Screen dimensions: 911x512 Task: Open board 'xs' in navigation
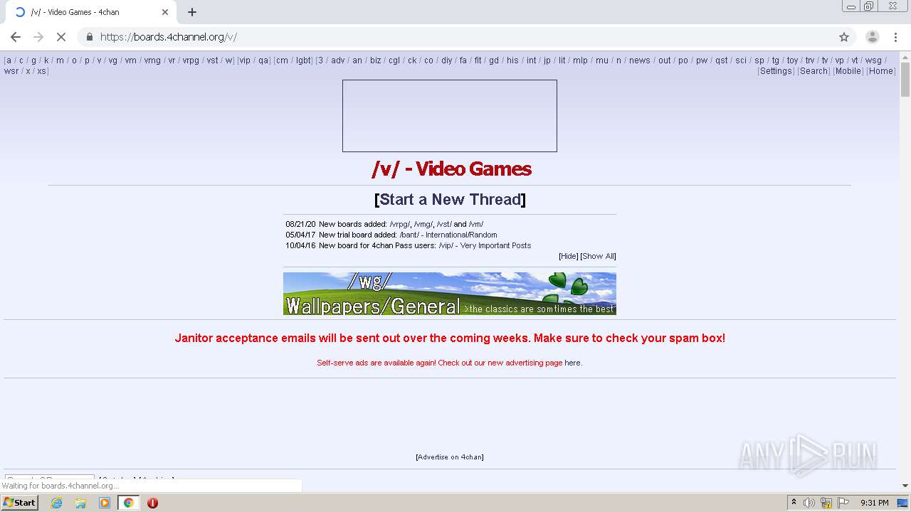pyautogui.click(x=41, y=71)
